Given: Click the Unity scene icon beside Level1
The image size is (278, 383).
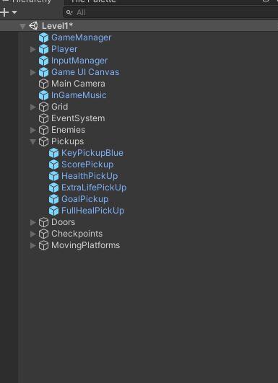Looking at the screenshot, I should coord(33,26).
